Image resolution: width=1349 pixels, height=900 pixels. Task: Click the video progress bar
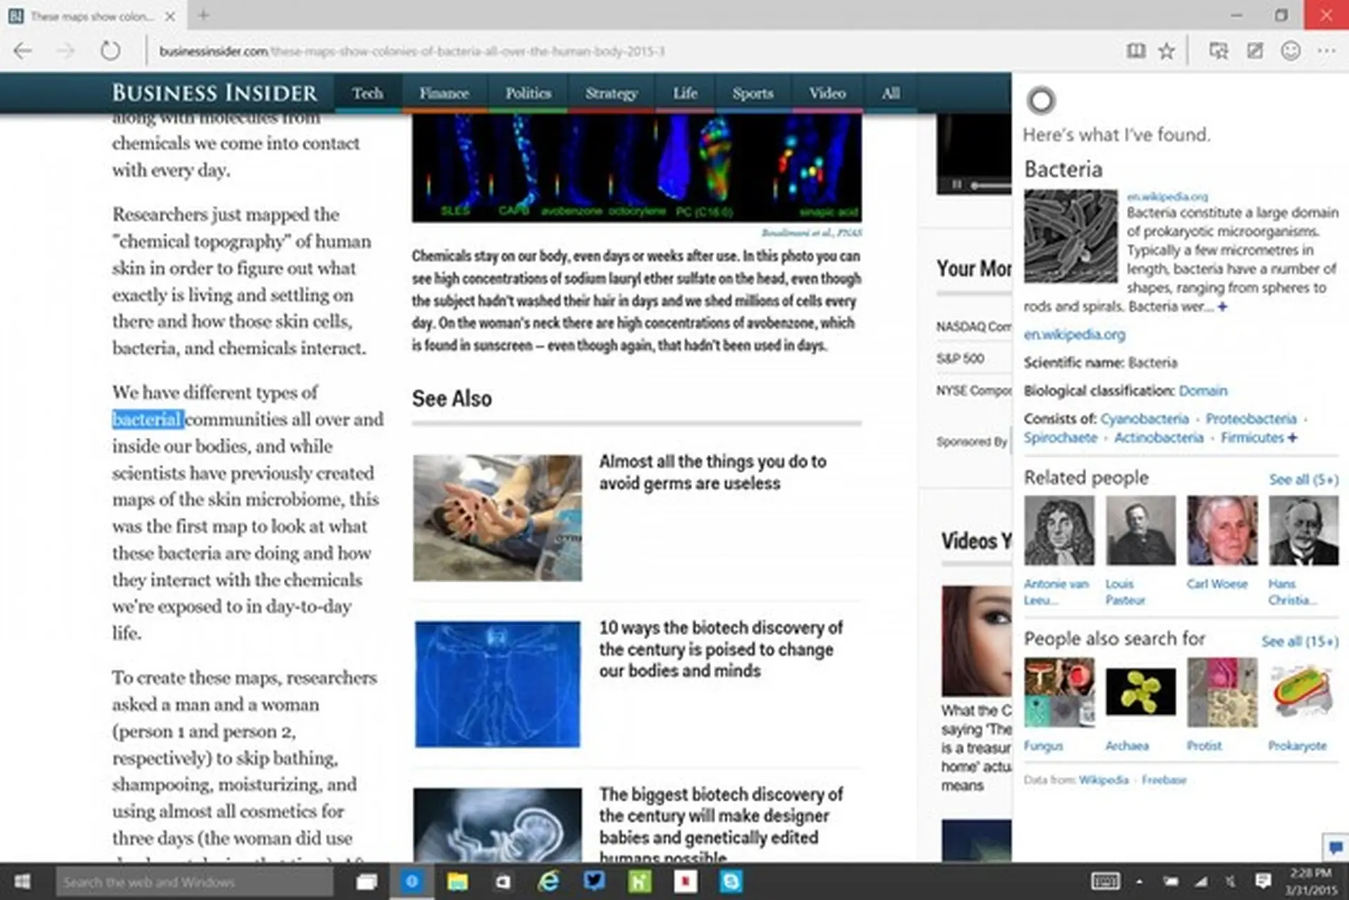coord(991,185)
